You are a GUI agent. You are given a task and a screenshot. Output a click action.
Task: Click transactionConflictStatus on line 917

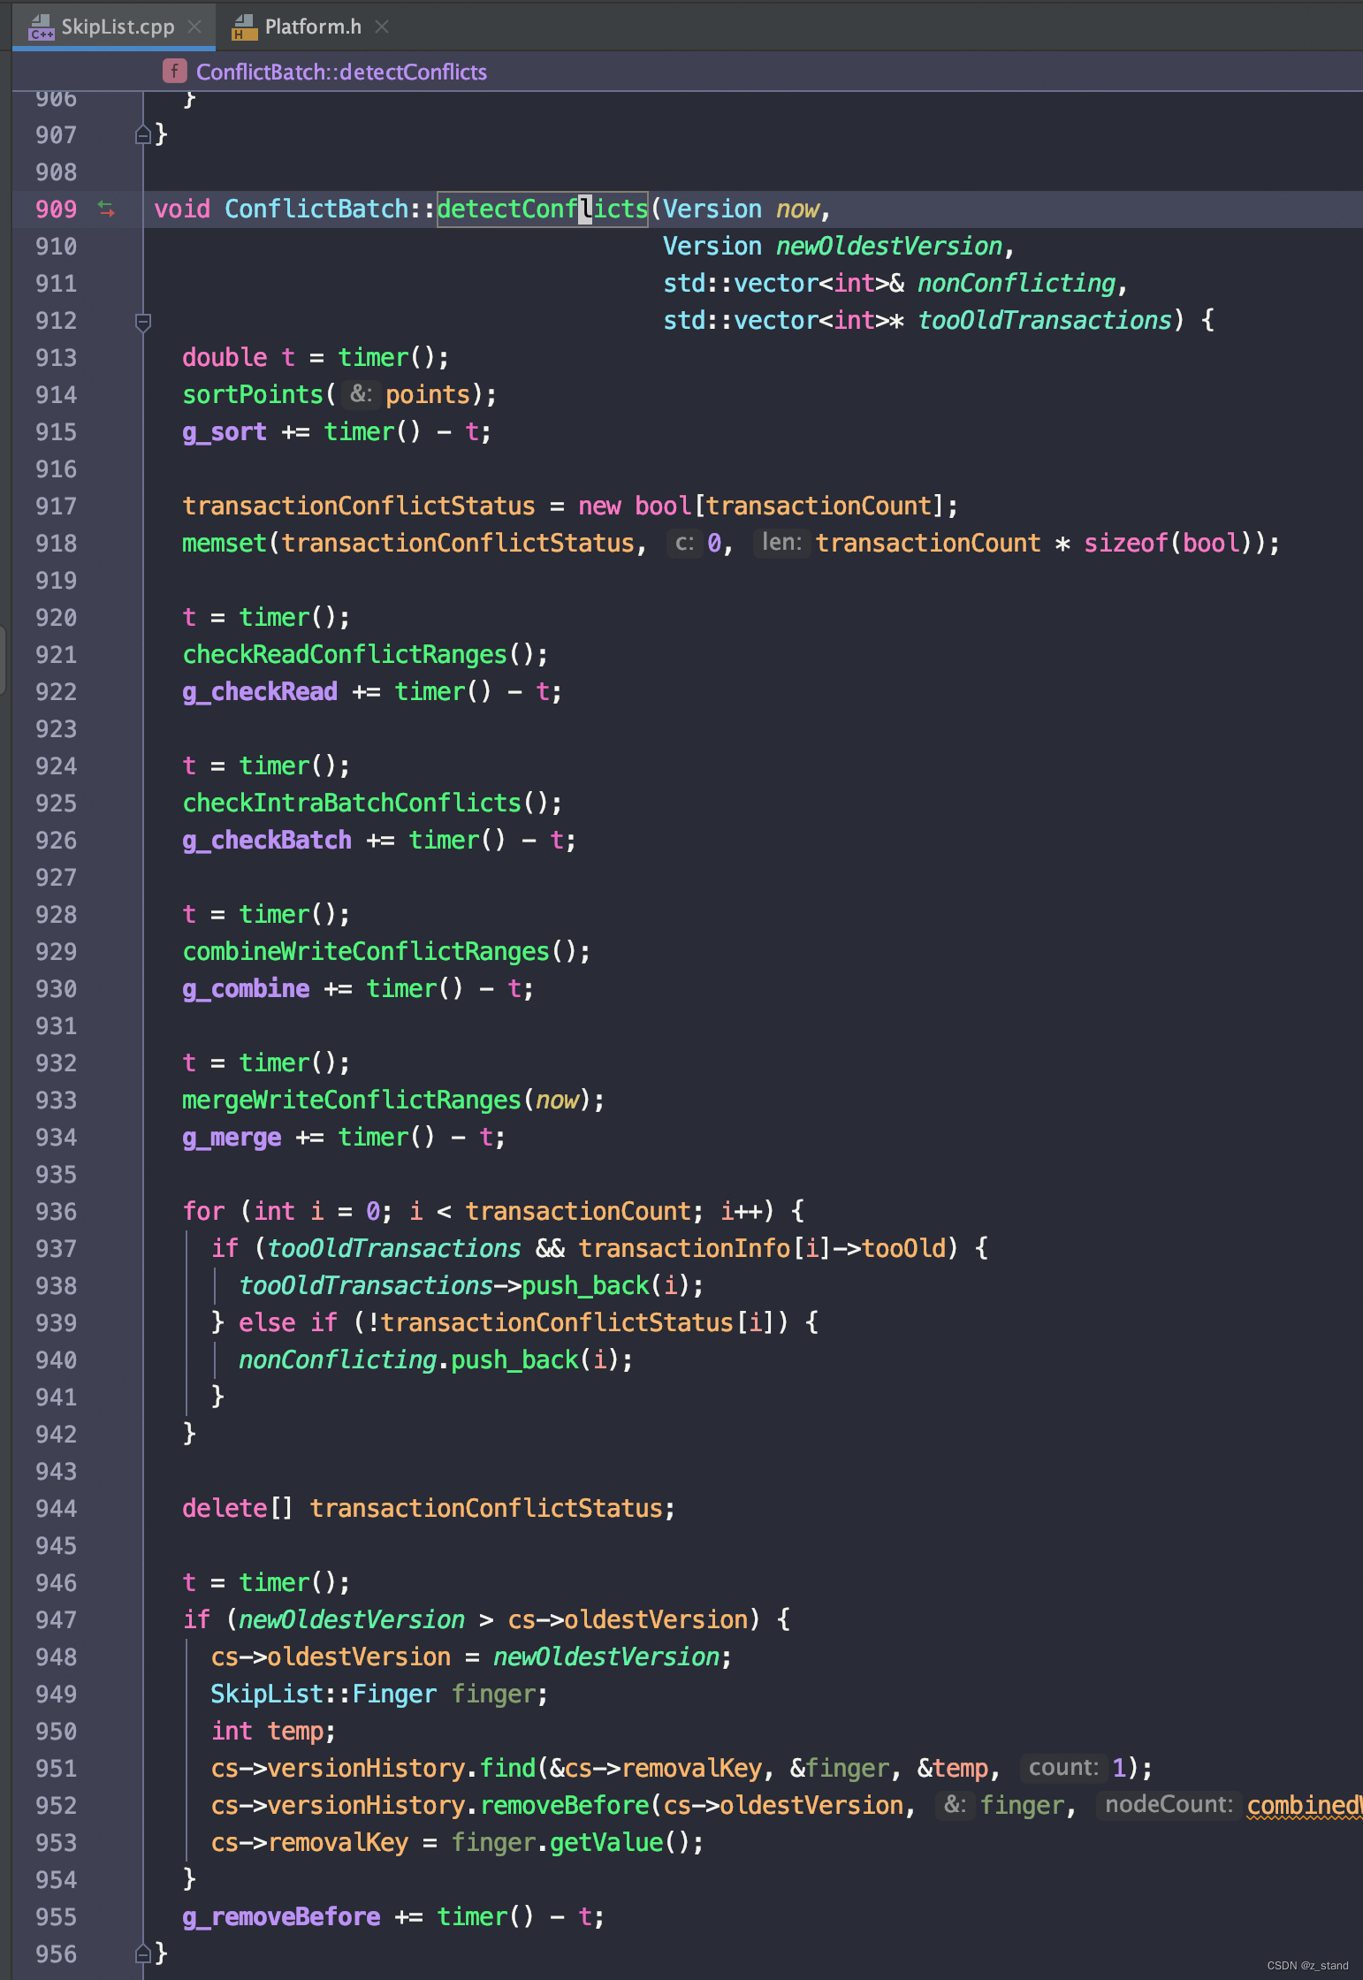pyautogui.click(x=359, y=506)
